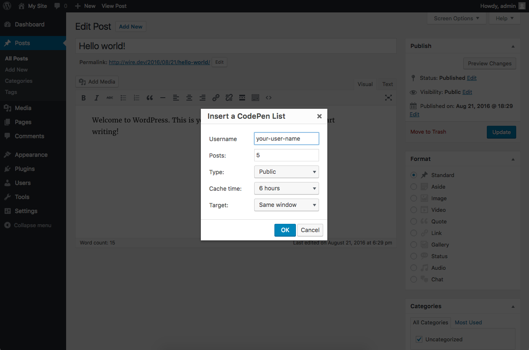Uncheck the Uncategorized category
The width and height of the screenshot is (529, 350).
419,339
